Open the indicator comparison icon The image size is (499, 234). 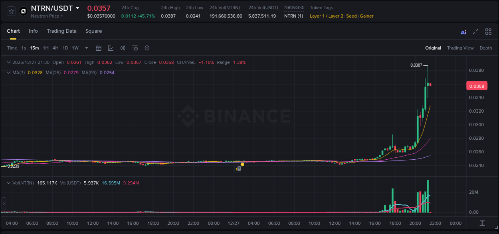pyautogui.click(x=123, y=48)
